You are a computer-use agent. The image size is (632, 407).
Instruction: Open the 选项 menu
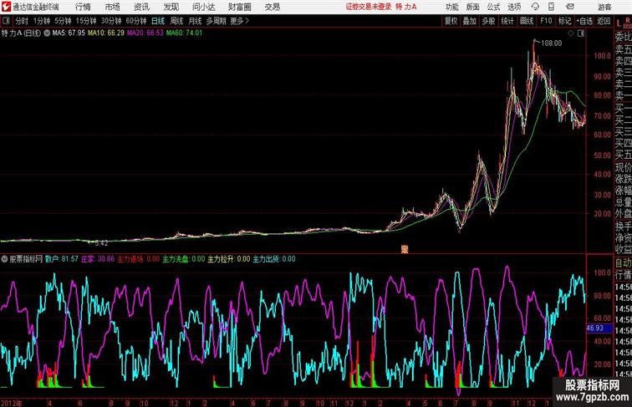[x=514, y=7]
